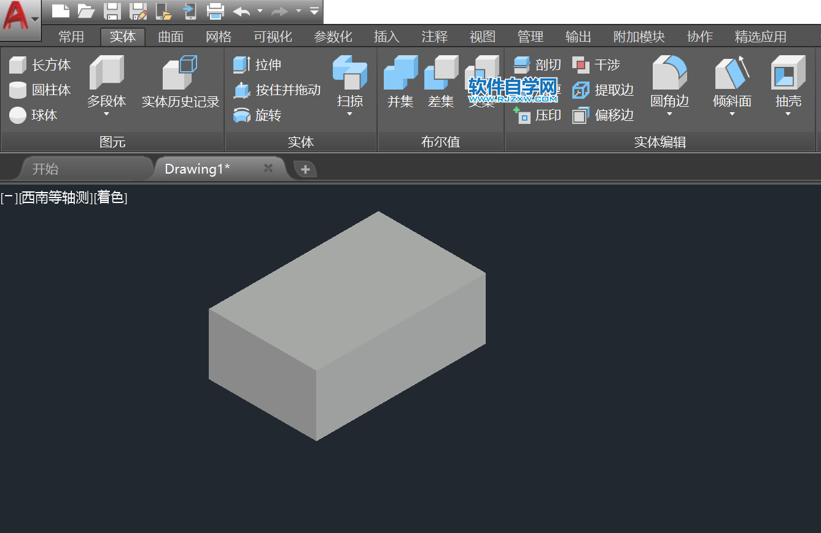Select the gray 3D box solid

pos(347,325)
